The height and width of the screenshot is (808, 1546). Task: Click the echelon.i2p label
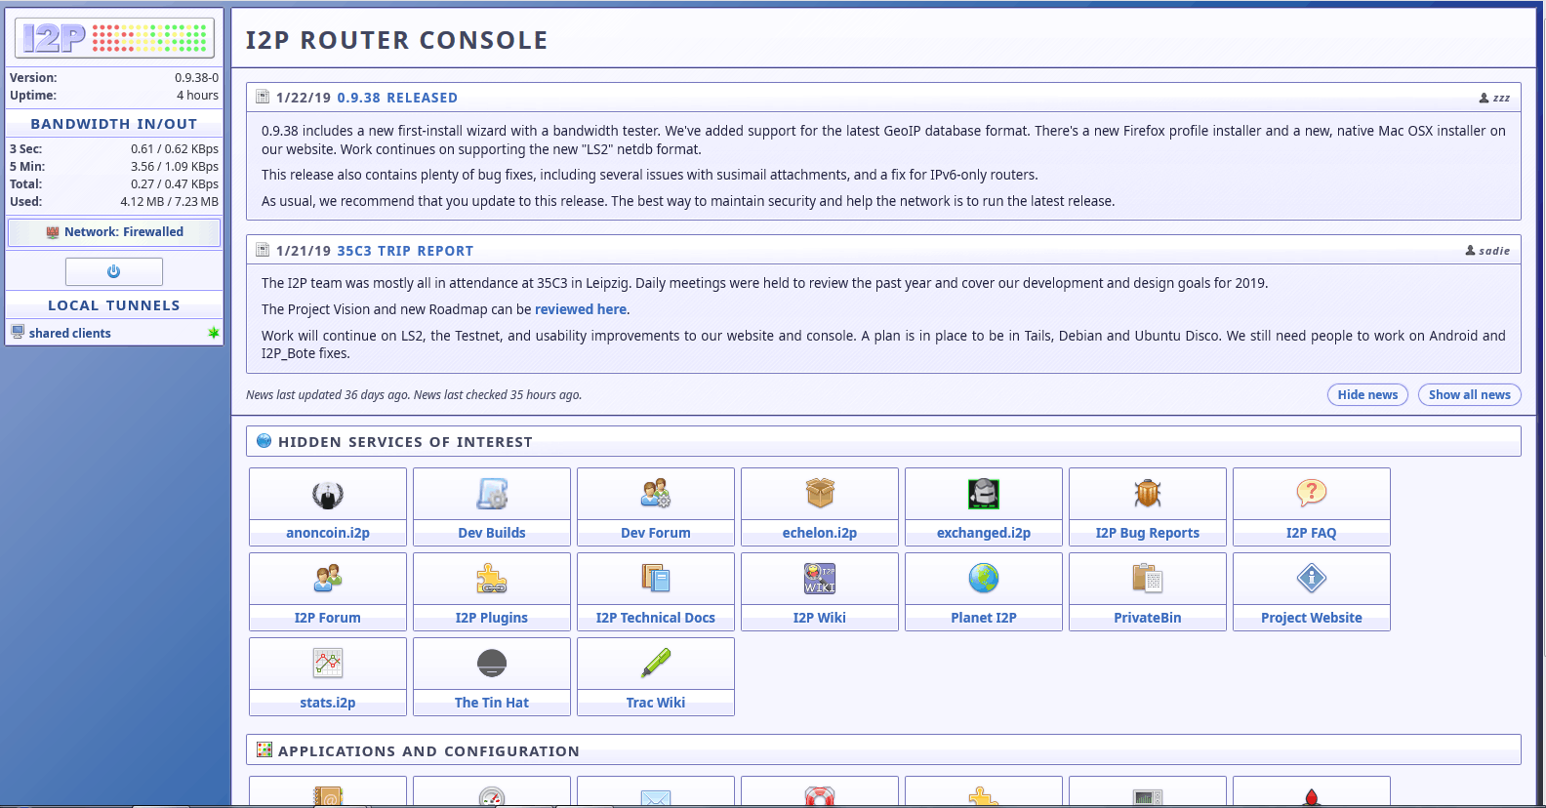(x=820, y=533)
